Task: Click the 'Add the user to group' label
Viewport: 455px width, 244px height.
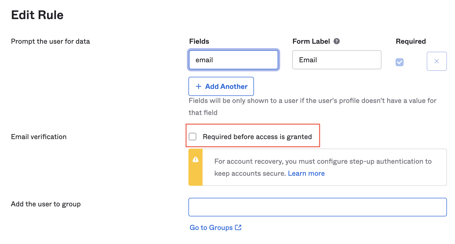Action: (x=46, y=204)
